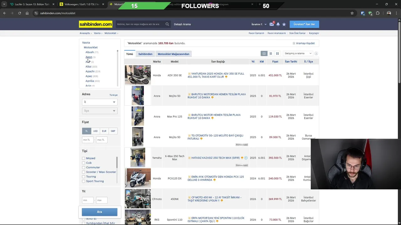
Task: Close the Lucifer 3. Sezon tab
Action: click(x=53, y=4)
